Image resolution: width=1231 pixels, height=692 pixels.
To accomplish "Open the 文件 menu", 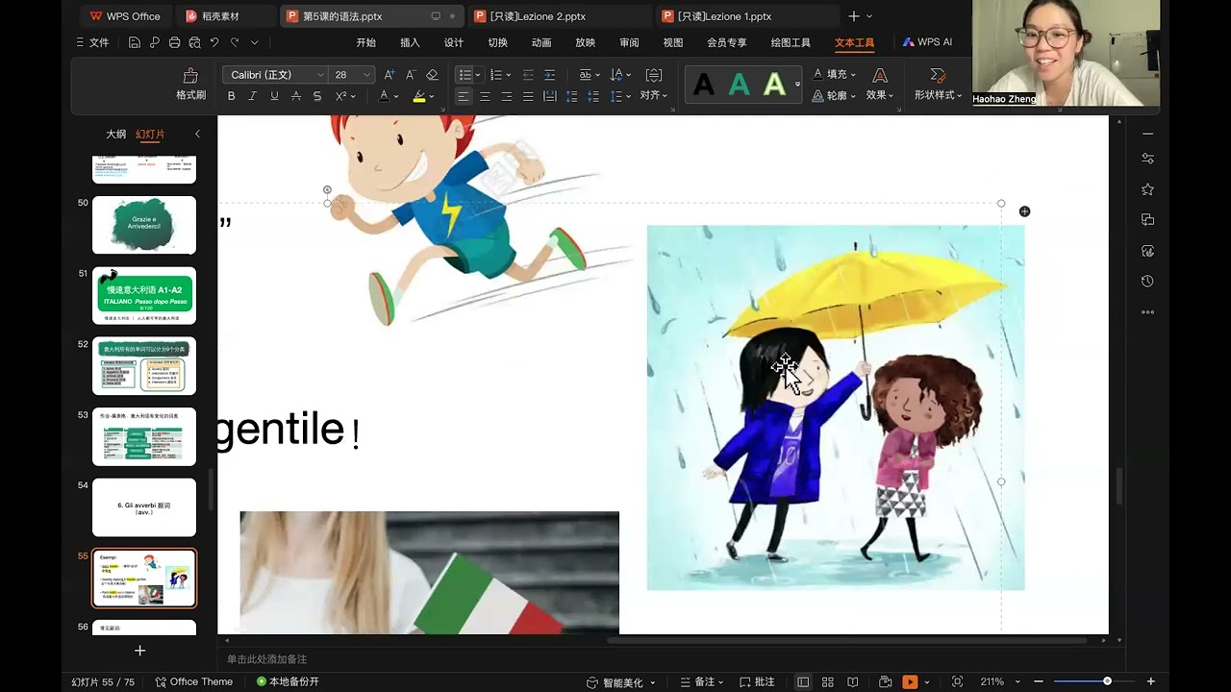I will (92, 42).
